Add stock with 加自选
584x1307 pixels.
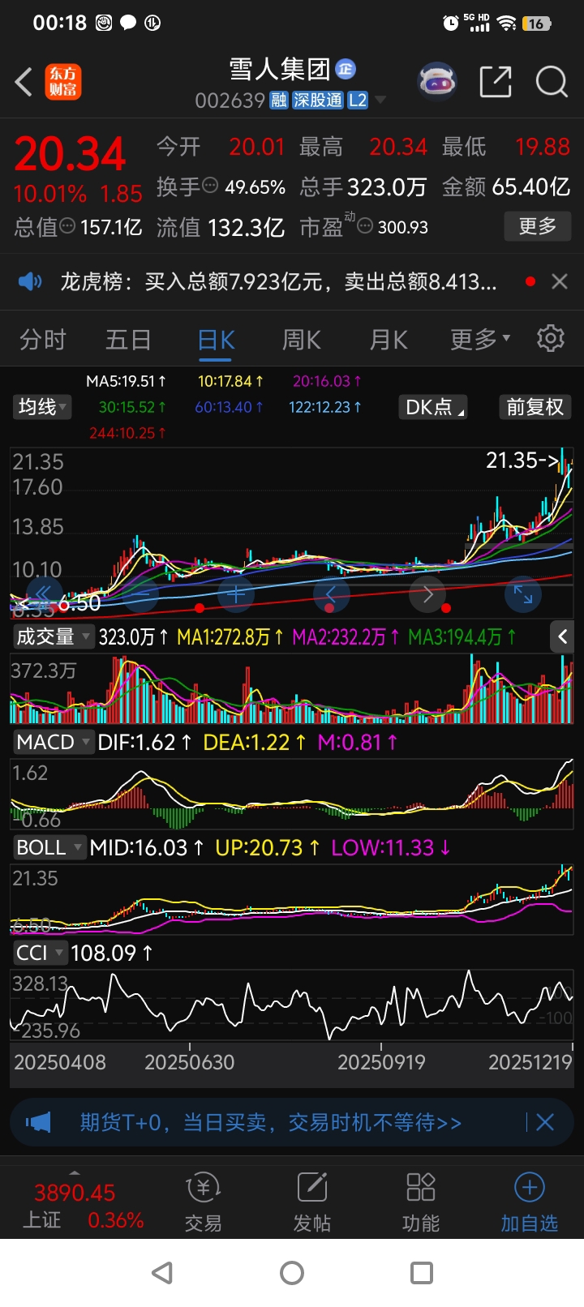tap(529, 1202)
